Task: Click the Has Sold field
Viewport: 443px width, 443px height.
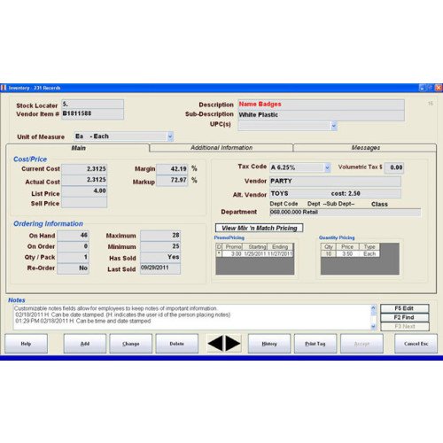Action: pos(160,257)
